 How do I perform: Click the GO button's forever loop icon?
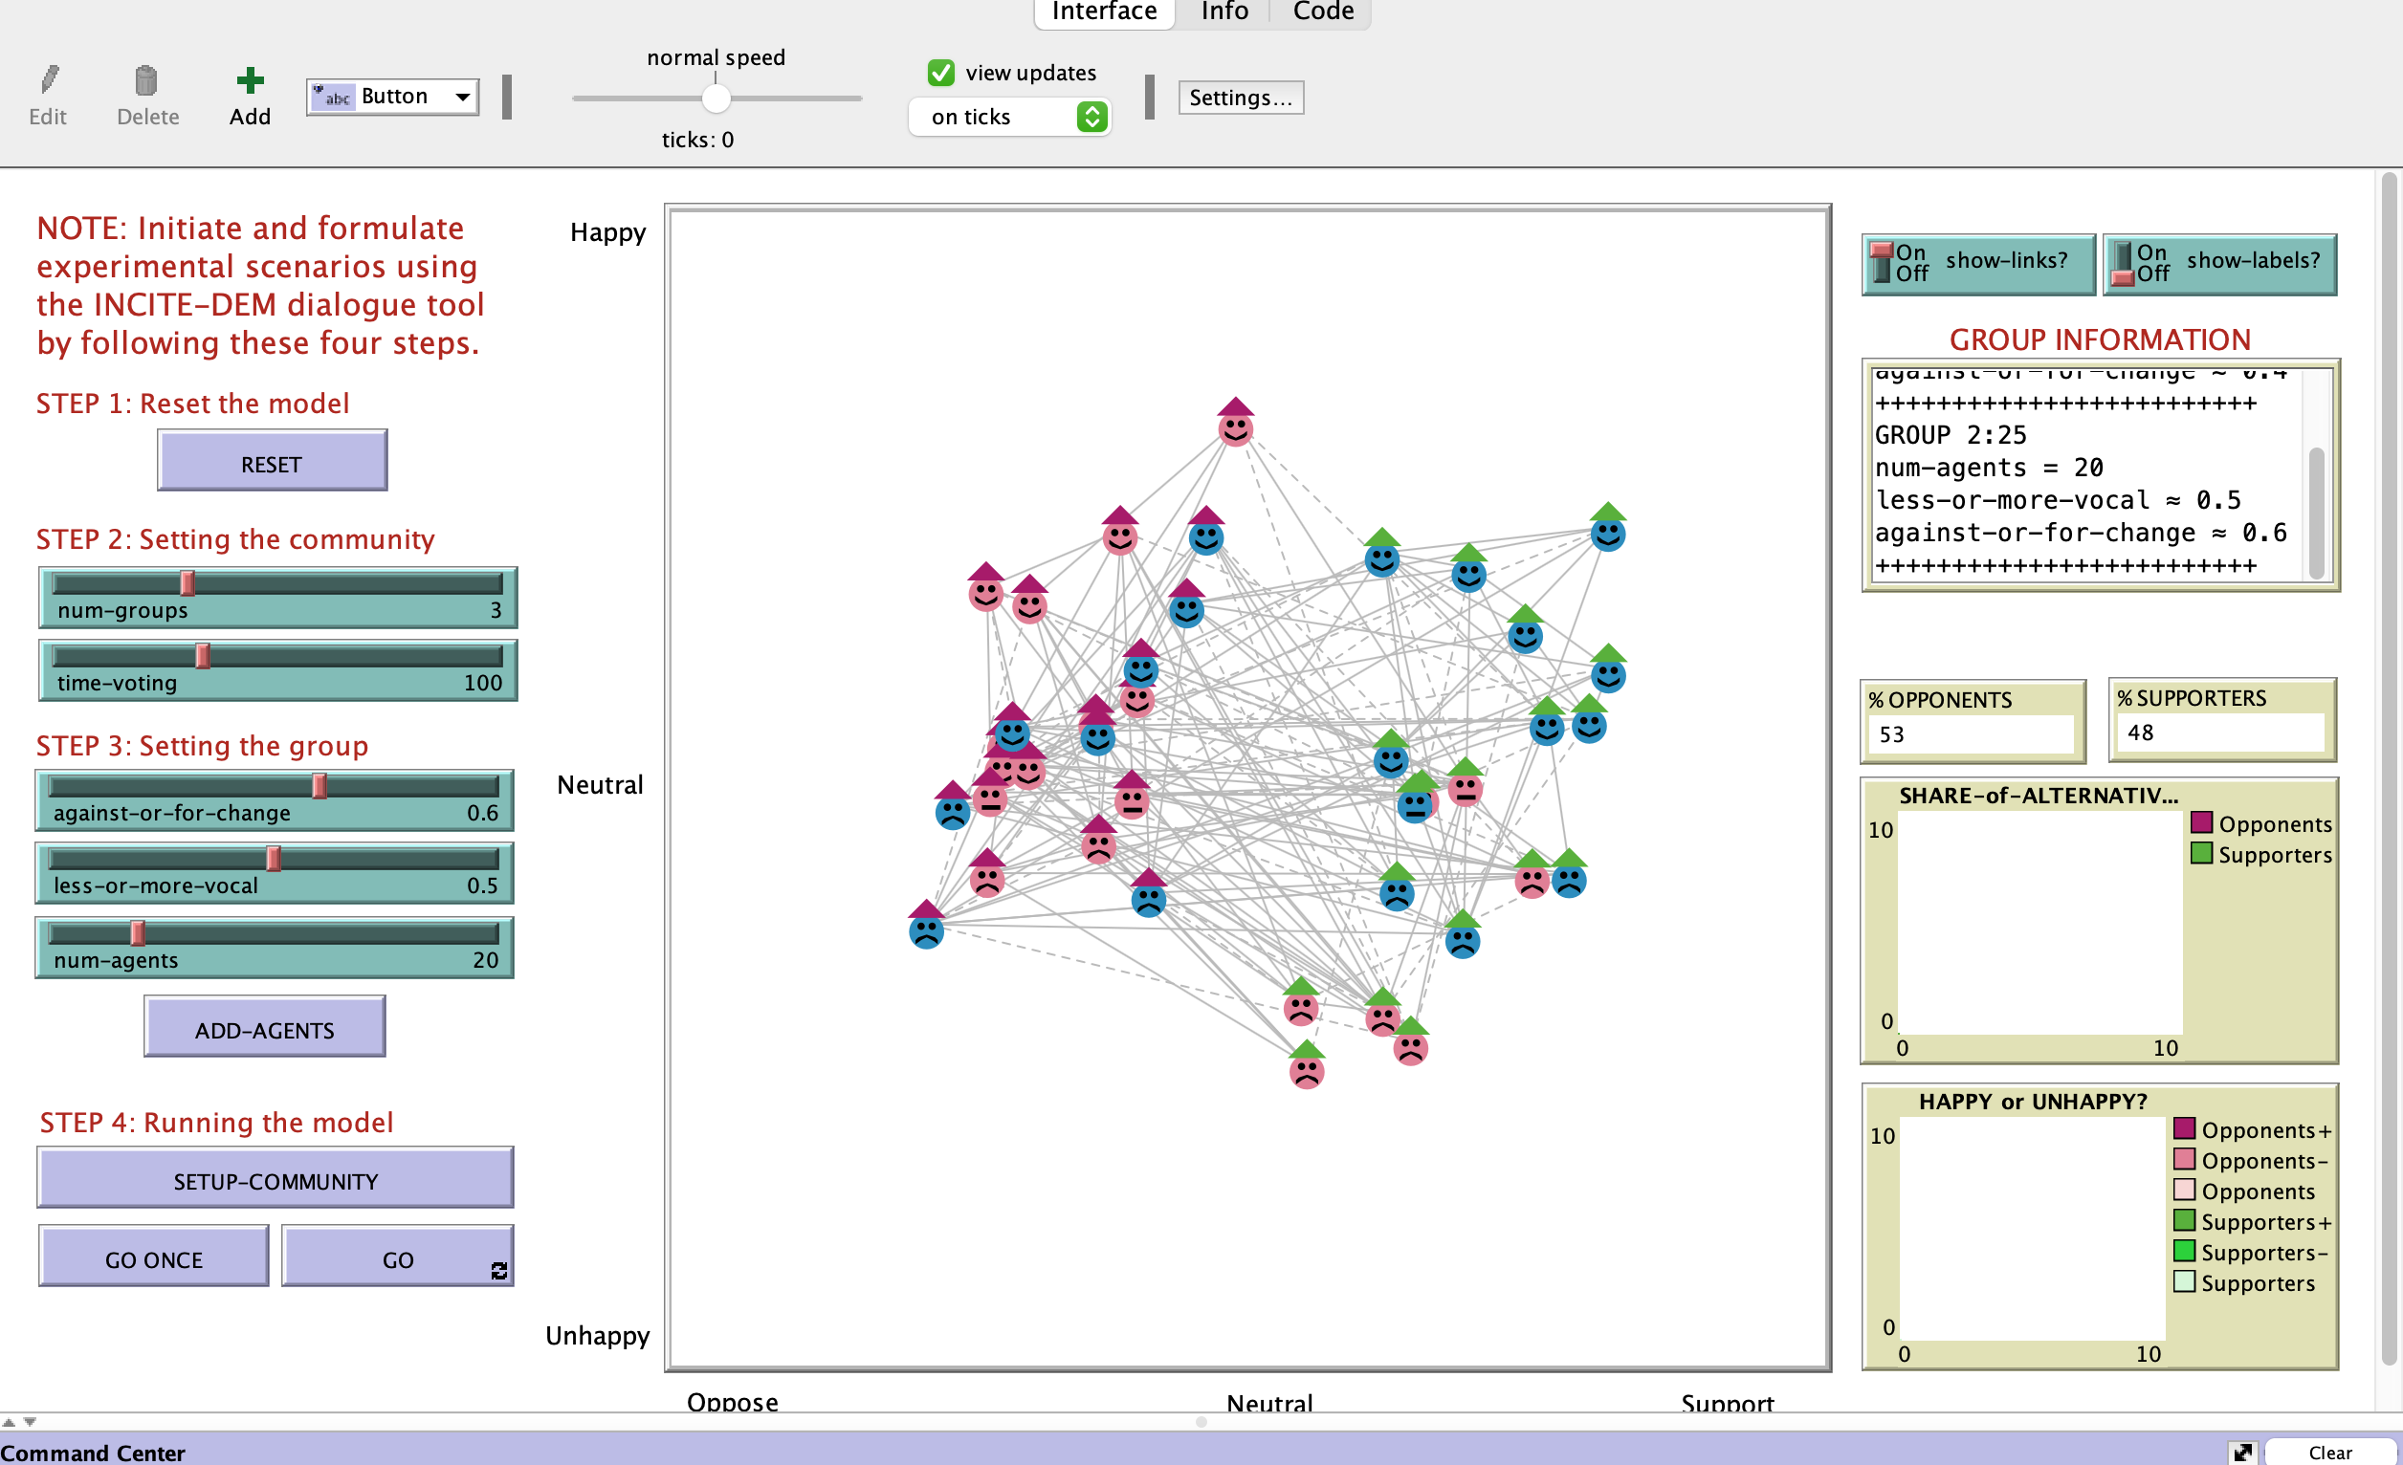pos(499,1270)
